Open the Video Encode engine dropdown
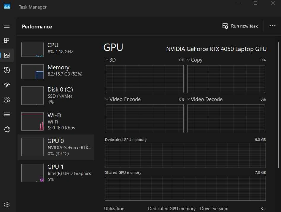This screenshot has height=212, width=281. pyautogui.click(x=107, y=99)
